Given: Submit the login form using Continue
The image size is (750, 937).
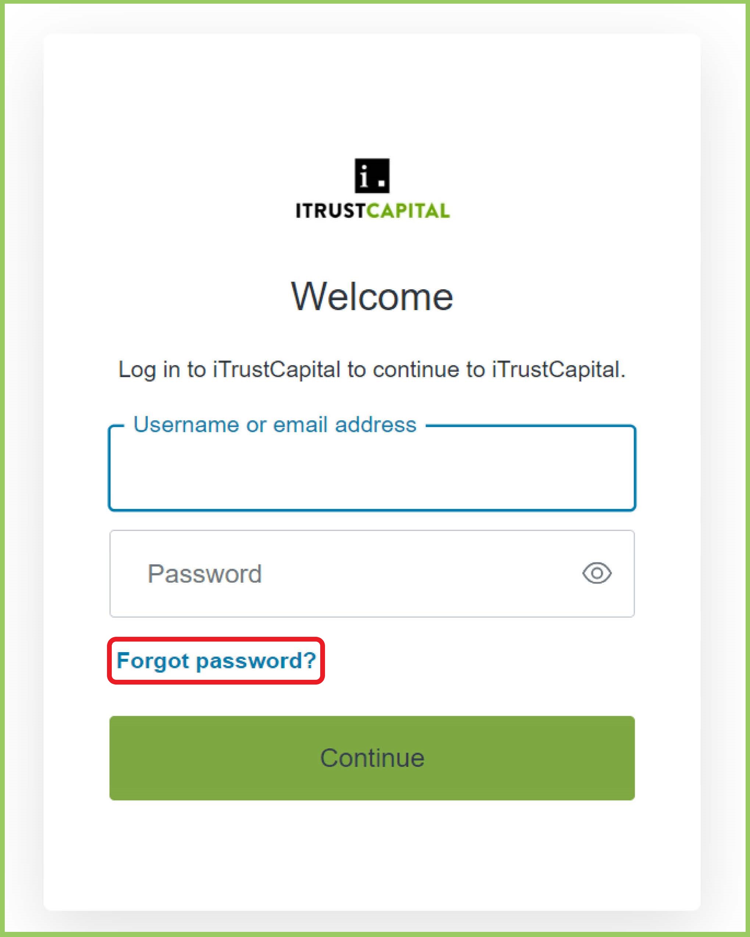Looking at the screenshot, I should (x=372, y=758).
